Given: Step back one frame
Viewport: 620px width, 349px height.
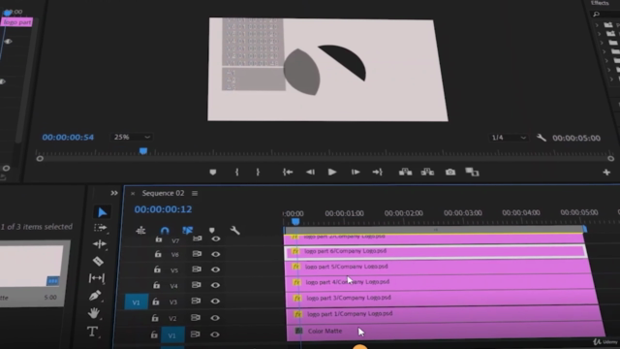Looking at the screenshot, I should coord(310,173).
